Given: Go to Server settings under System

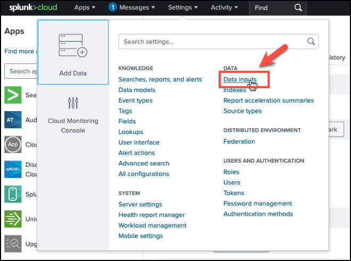Looking at the screenshot, I should tap(140, 205).
